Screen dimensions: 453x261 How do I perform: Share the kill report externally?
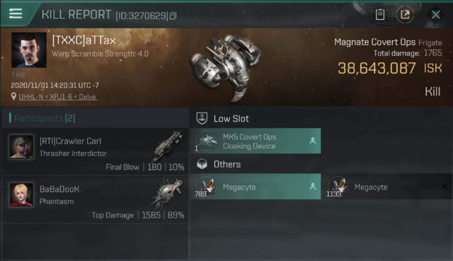click(x=405, y=15)
